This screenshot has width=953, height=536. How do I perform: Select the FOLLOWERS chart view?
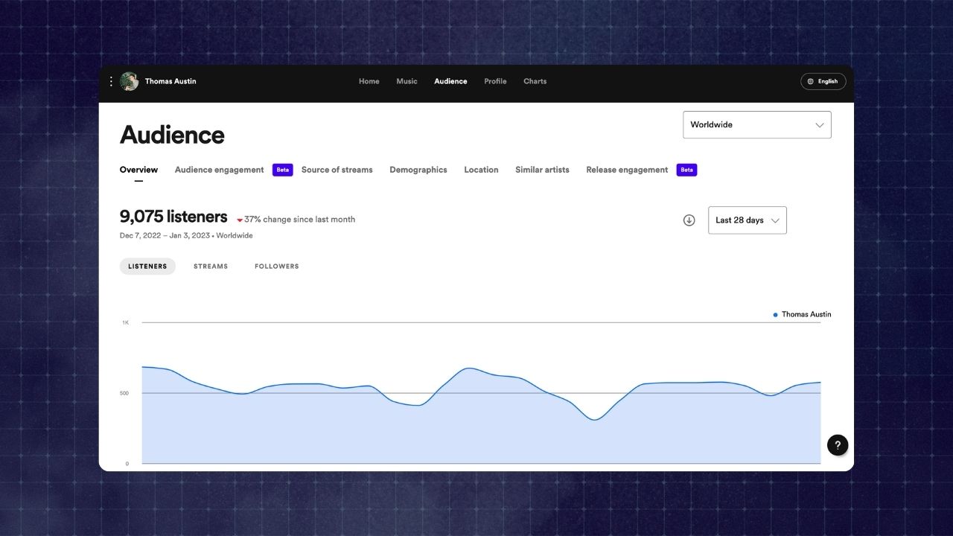276,266
